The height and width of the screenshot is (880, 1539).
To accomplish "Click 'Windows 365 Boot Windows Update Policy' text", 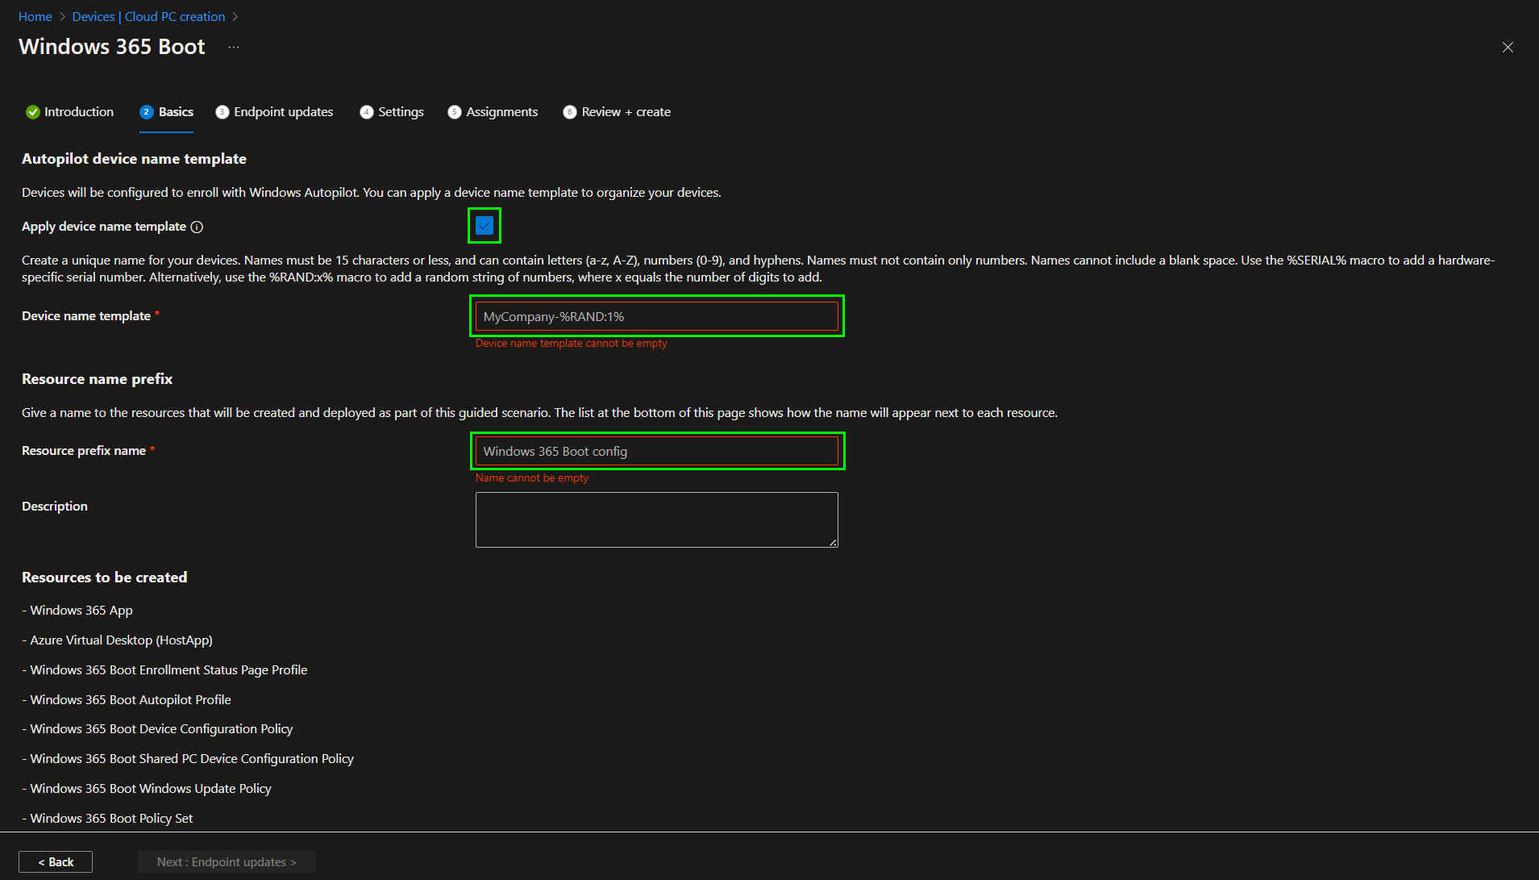I will [147, 789].
